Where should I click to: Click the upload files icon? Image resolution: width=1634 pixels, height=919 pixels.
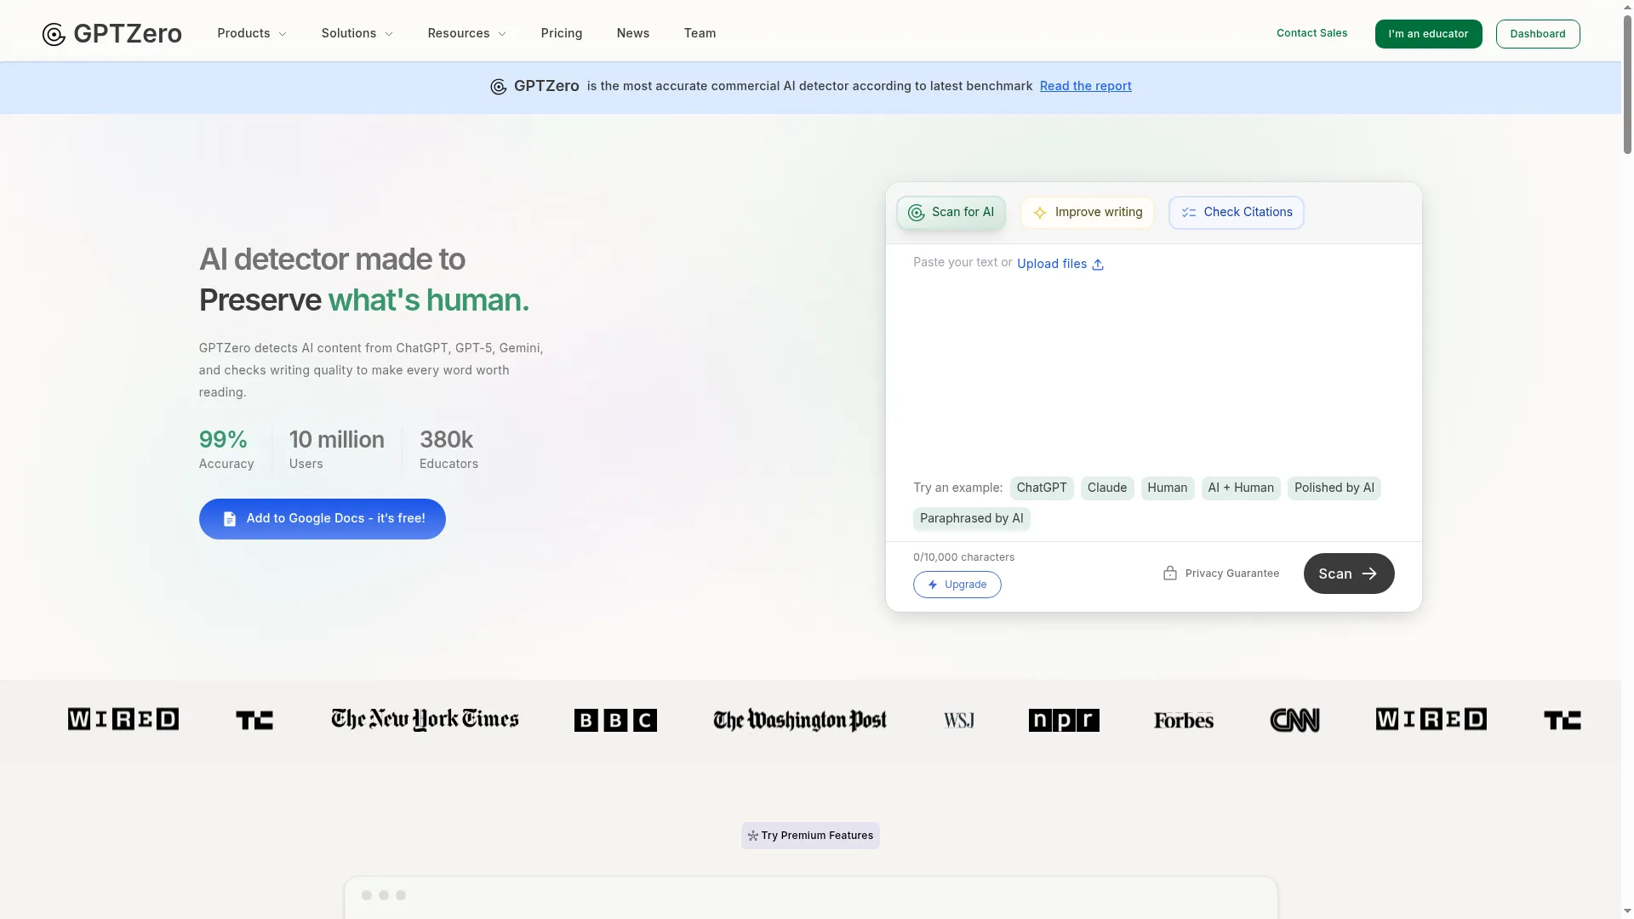(1098, 265)
